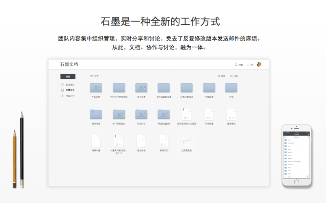Click the 所有文件 breadcrumb heading above files
The width and height of the screenshot is (326, 203).
pyautogui.click(x=95, y=76)
